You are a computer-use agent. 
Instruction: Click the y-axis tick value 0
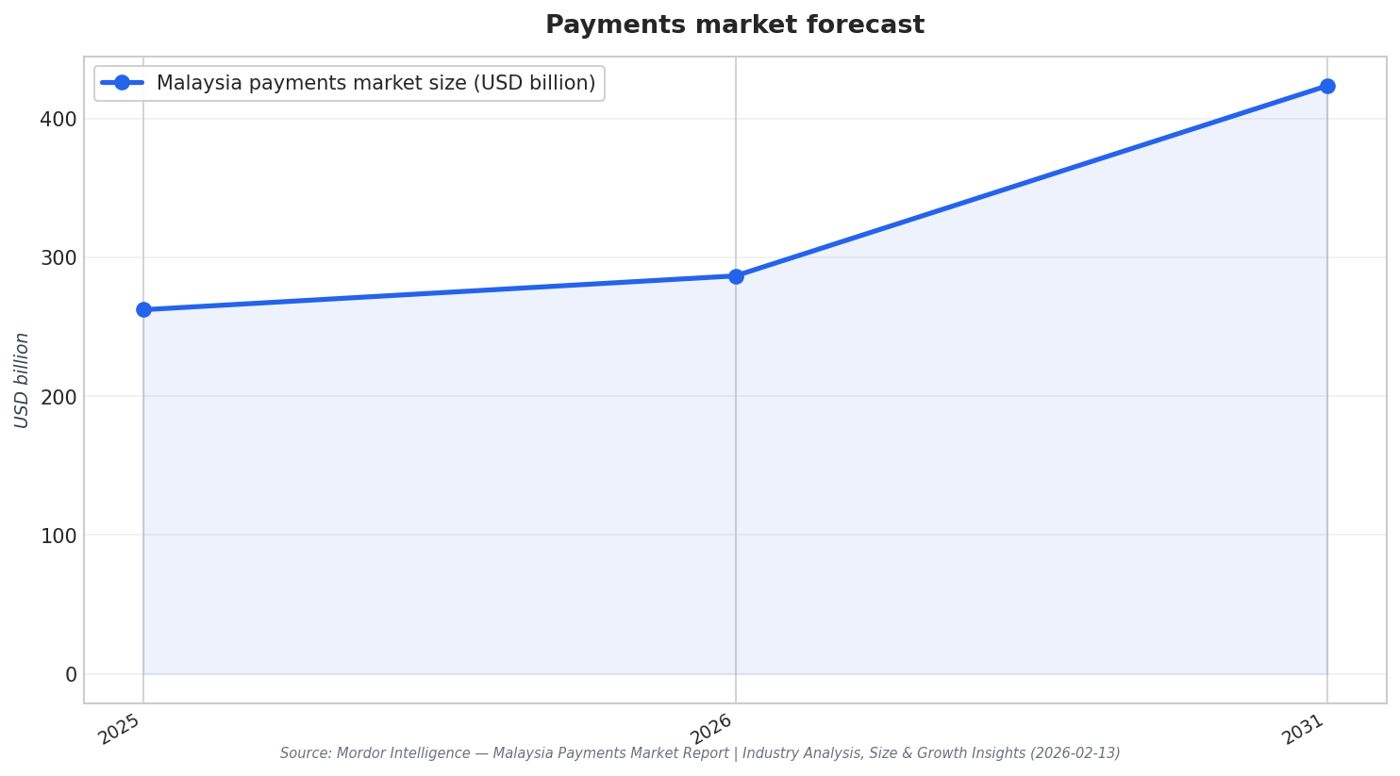point(71,675)
